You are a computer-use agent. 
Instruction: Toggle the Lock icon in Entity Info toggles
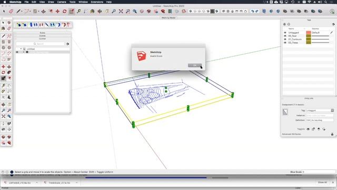point(313,129)
